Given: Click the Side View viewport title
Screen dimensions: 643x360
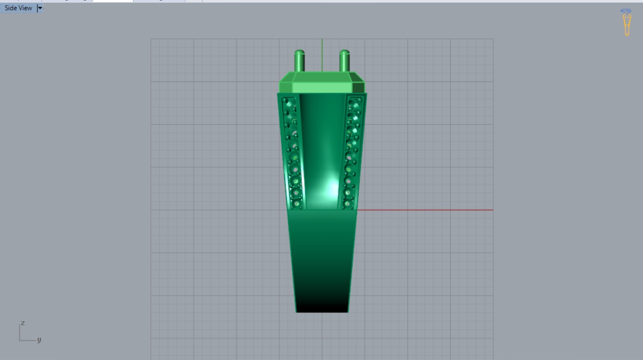Looking at the screenshot, I should tap(18, 8).
